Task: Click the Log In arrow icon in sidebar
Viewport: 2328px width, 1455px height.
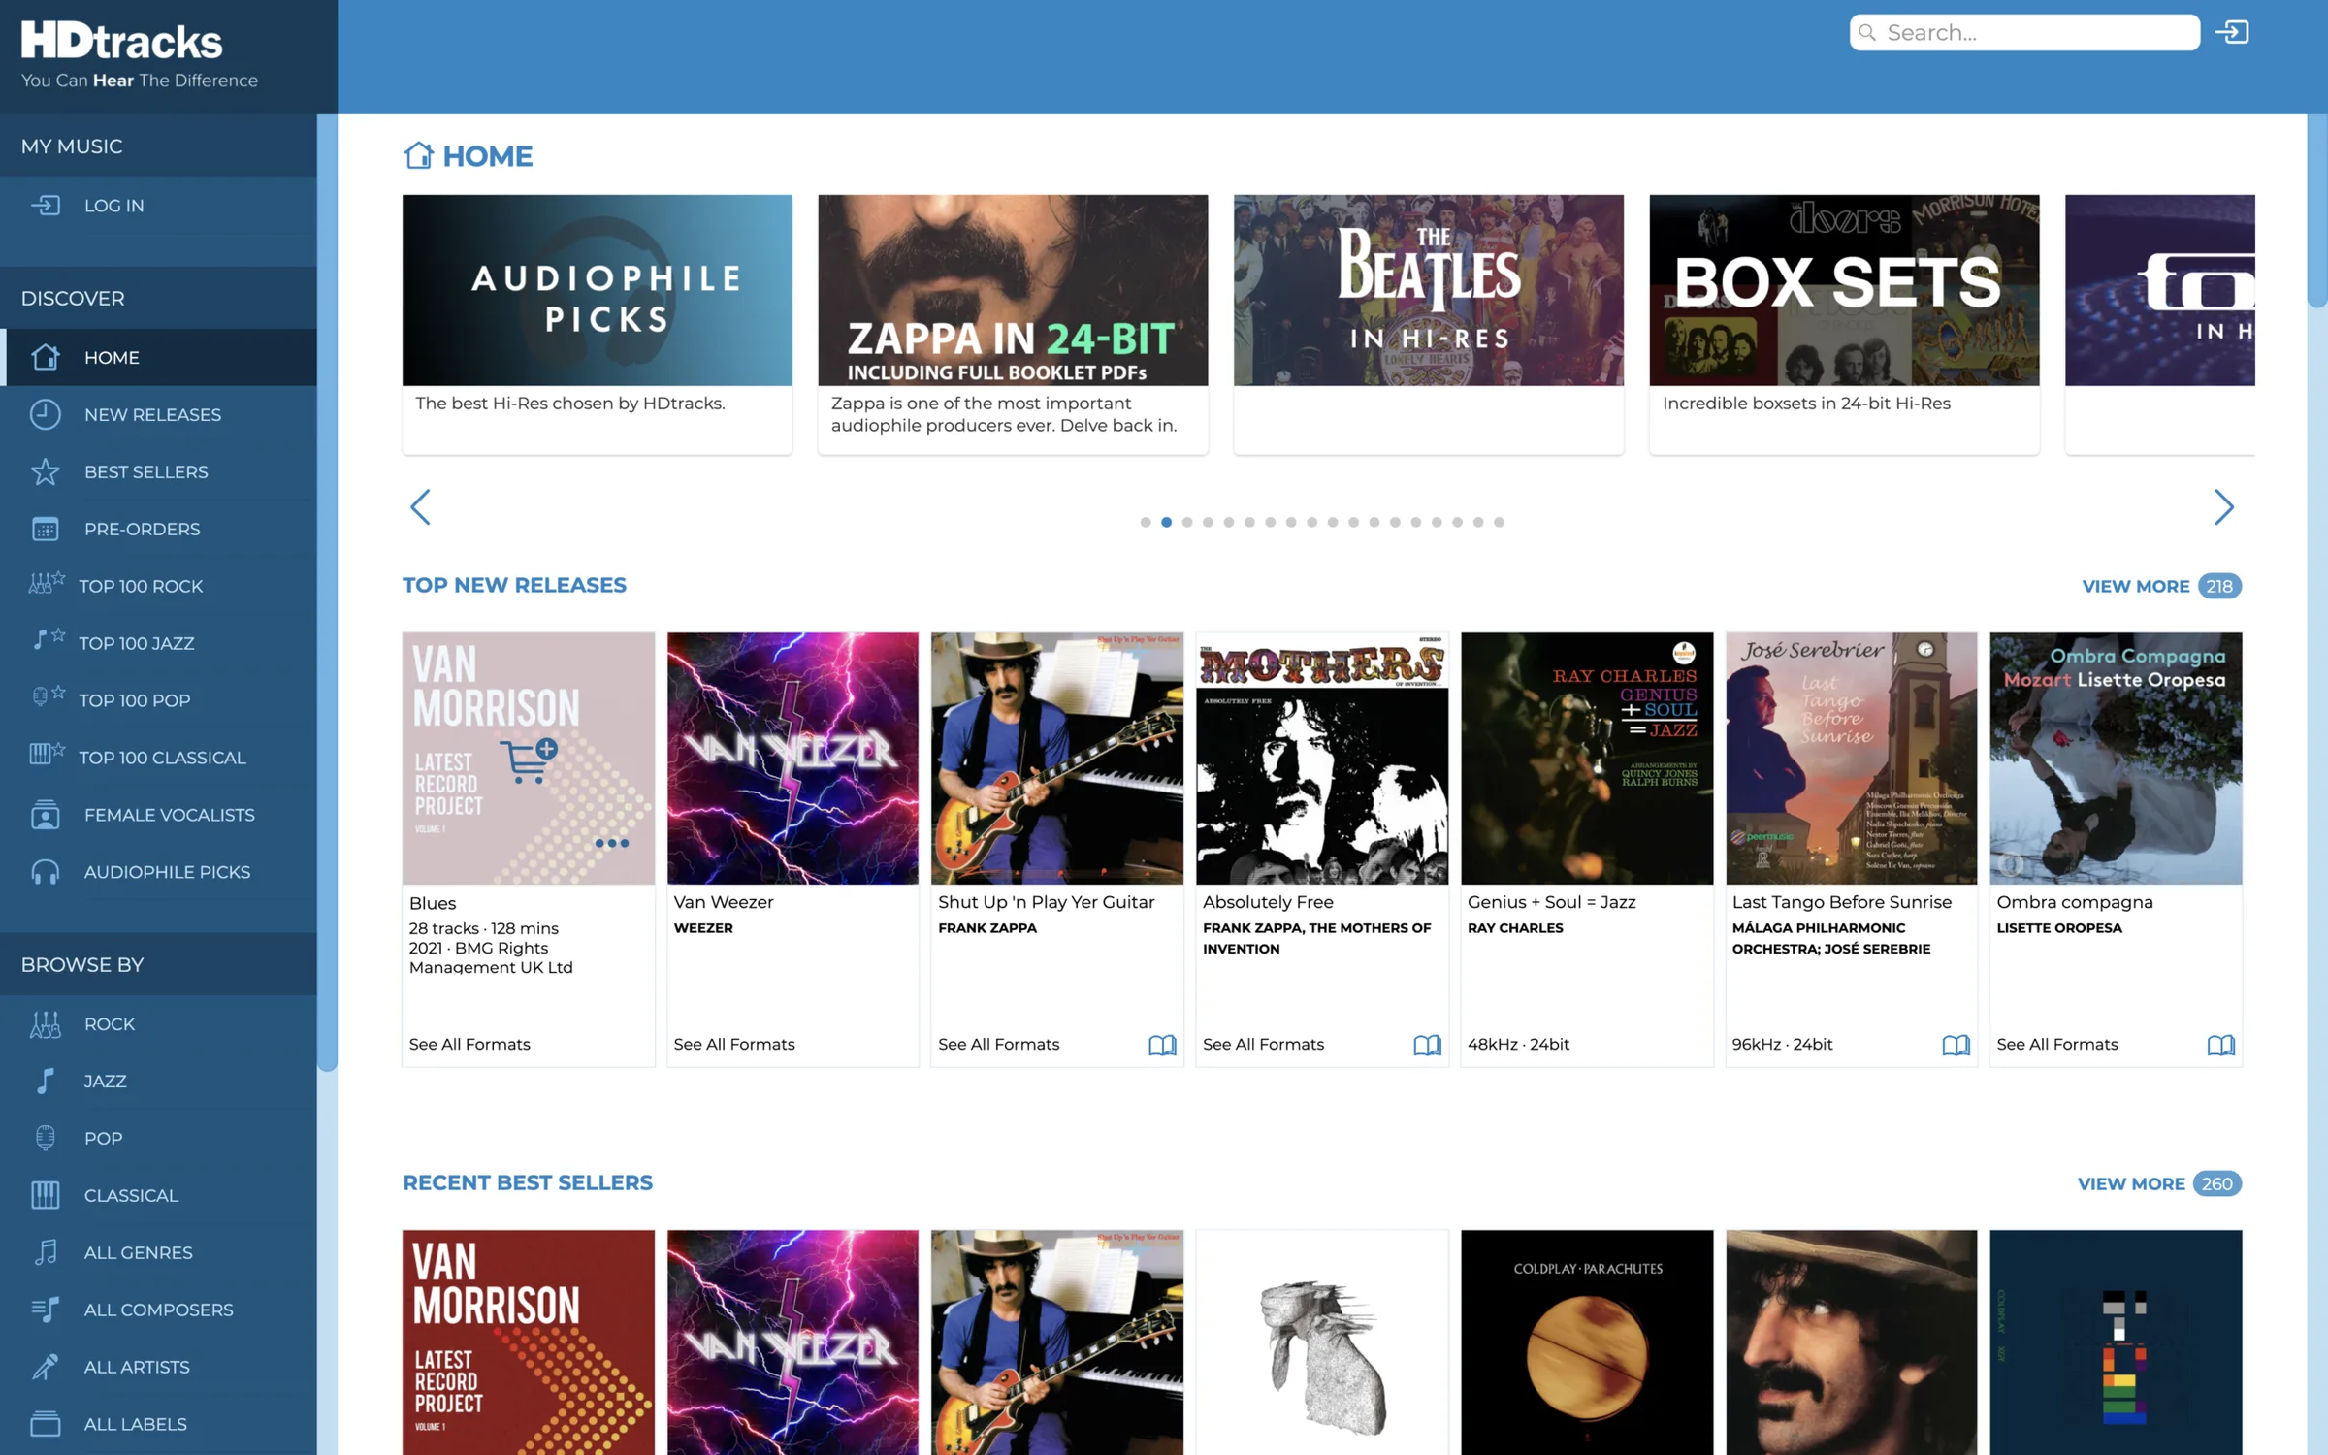Action: tap(46, 205)
